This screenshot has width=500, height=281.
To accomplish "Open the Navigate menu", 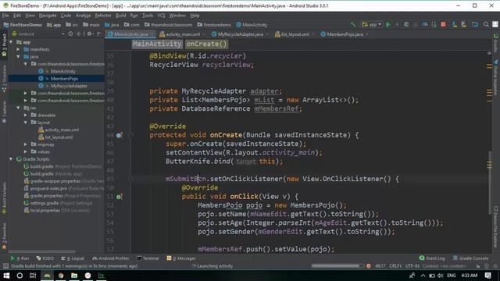I will coord(48,16).
